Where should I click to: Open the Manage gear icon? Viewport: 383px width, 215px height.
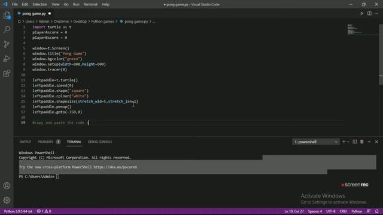[x=7, y=200]
